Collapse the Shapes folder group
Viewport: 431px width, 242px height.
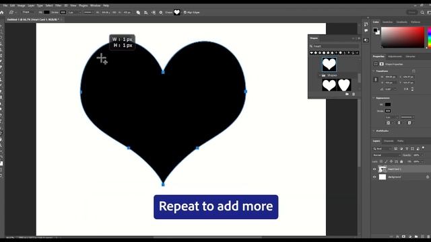tap(321, 75)
